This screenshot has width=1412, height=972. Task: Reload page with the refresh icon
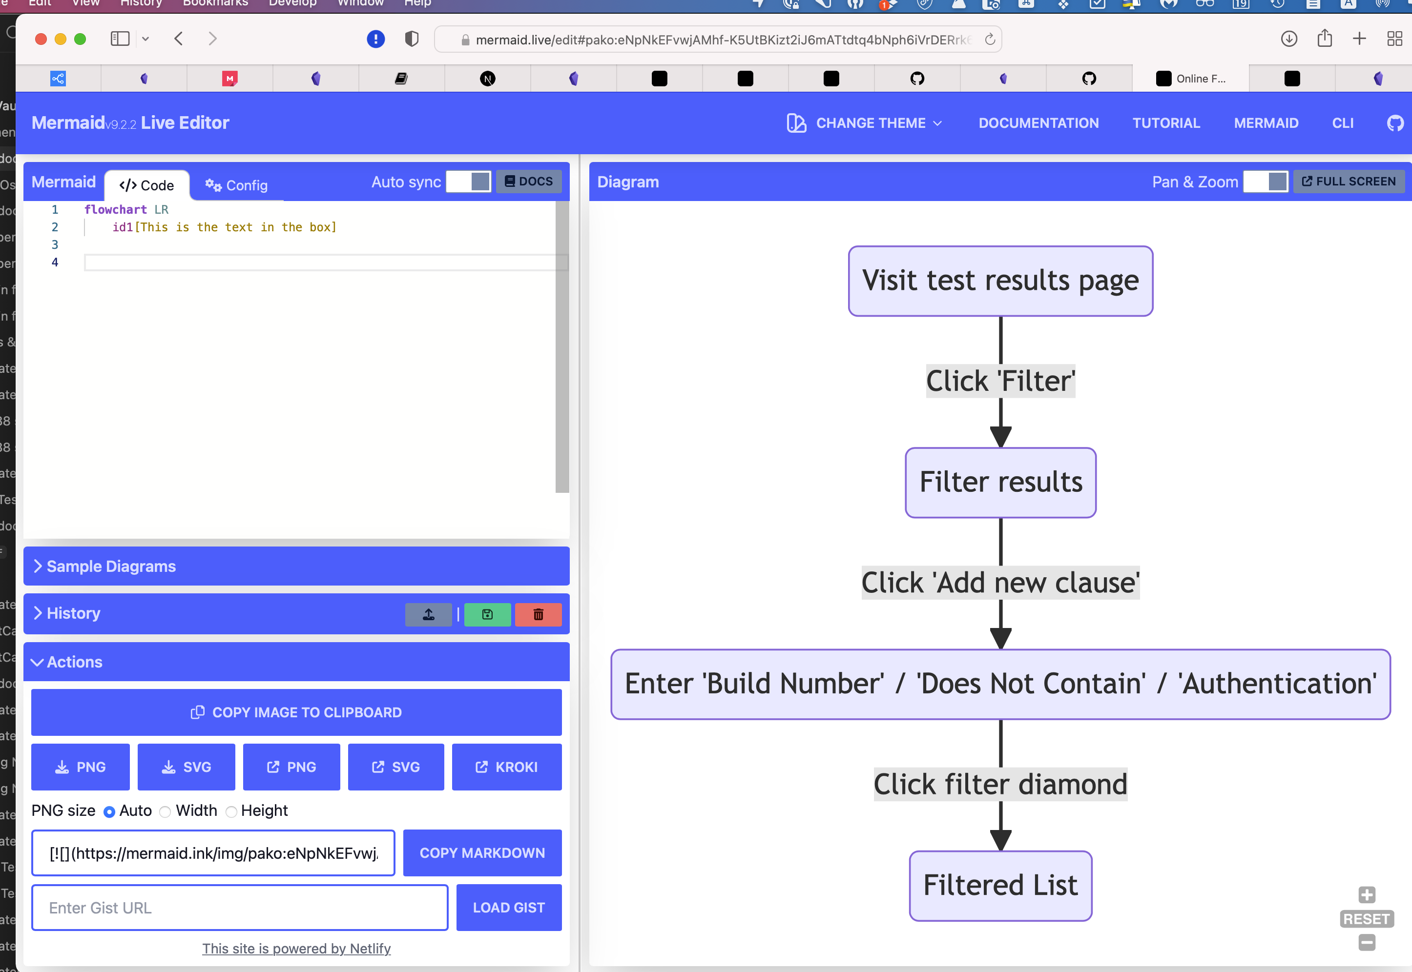tap(990, 39)
